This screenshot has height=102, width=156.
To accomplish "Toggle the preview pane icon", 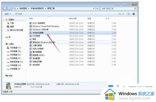I will pyautogui.click(x=128, y=14).
